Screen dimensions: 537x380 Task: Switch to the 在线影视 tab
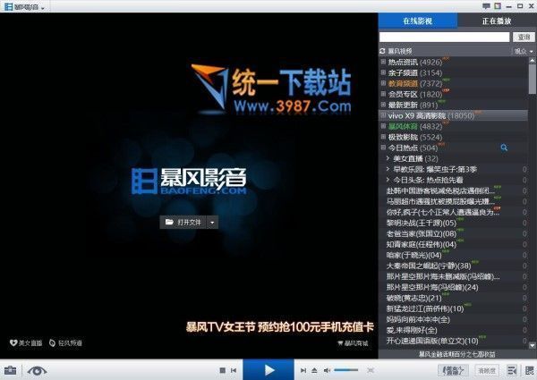417,21
